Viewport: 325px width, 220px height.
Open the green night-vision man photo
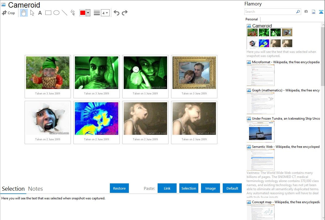[97, 73]
